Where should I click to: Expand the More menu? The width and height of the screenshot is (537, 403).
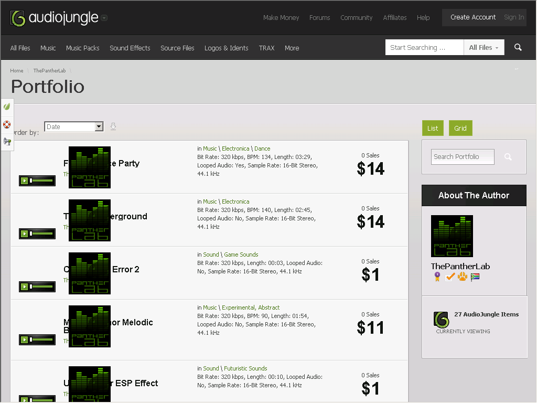click(x=292, y=48)
